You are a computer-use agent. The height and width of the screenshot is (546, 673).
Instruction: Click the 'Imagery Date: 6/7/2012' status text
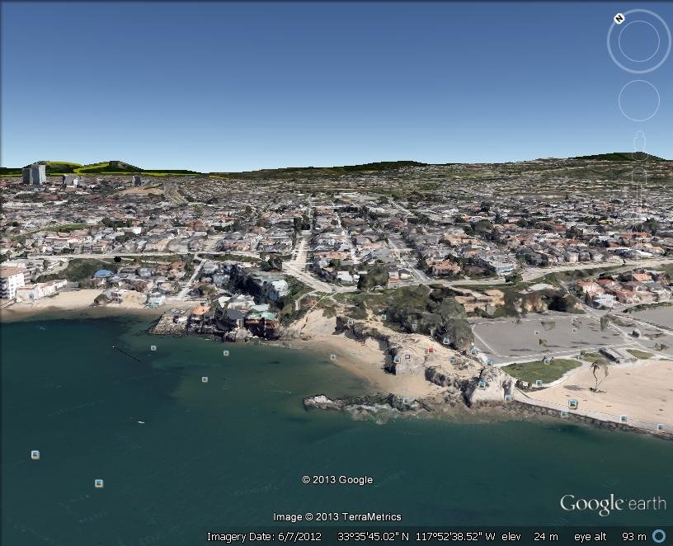coord(264,537)
